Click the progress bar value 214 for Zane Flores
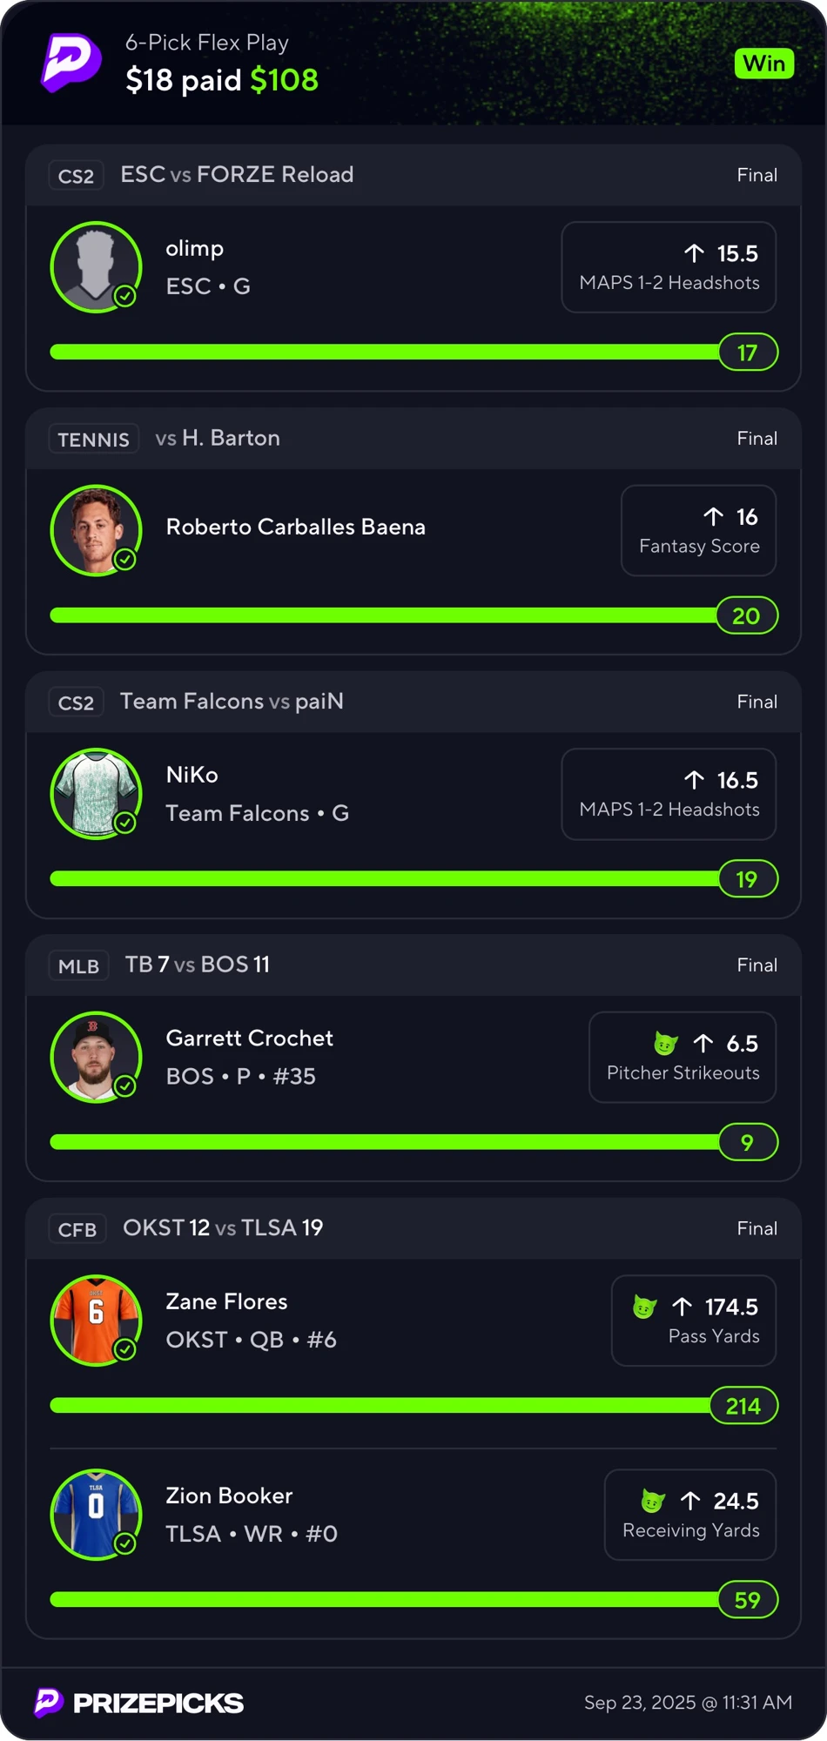Viewport: 827px width, 1741px height. 743,1406
